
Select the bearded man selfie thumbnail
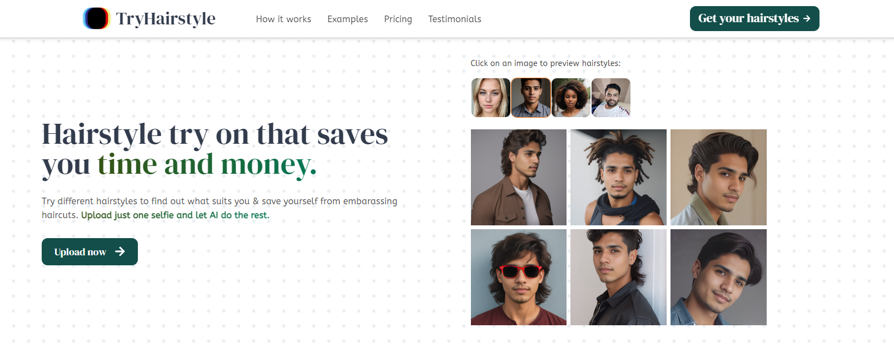611,98
